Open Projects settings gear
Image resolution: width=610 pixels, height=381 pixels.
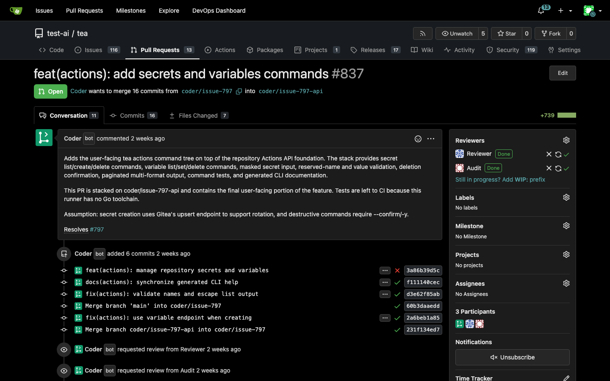[x=566, y=254]
